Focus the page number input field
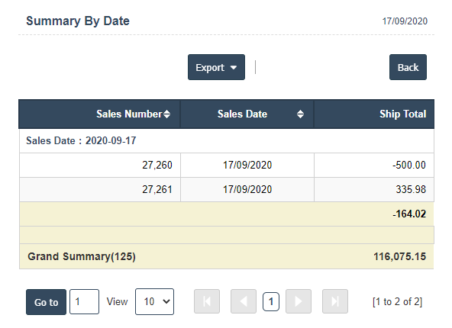 [x=84, y=301]
